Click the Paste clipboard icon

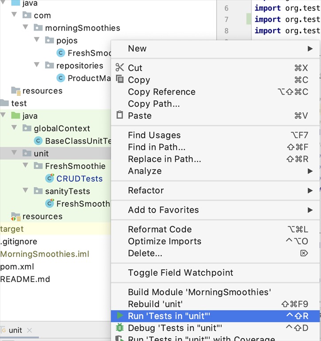[120, 115]
